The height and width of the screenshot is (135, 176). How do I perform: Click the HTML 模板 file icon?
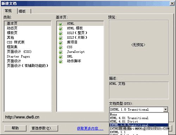[x=61, y=29]
